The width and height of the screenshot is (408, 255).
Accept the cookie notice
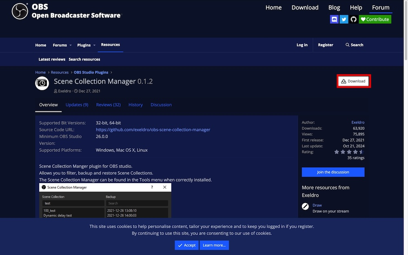pyautogui.click(x=186, y=245)
